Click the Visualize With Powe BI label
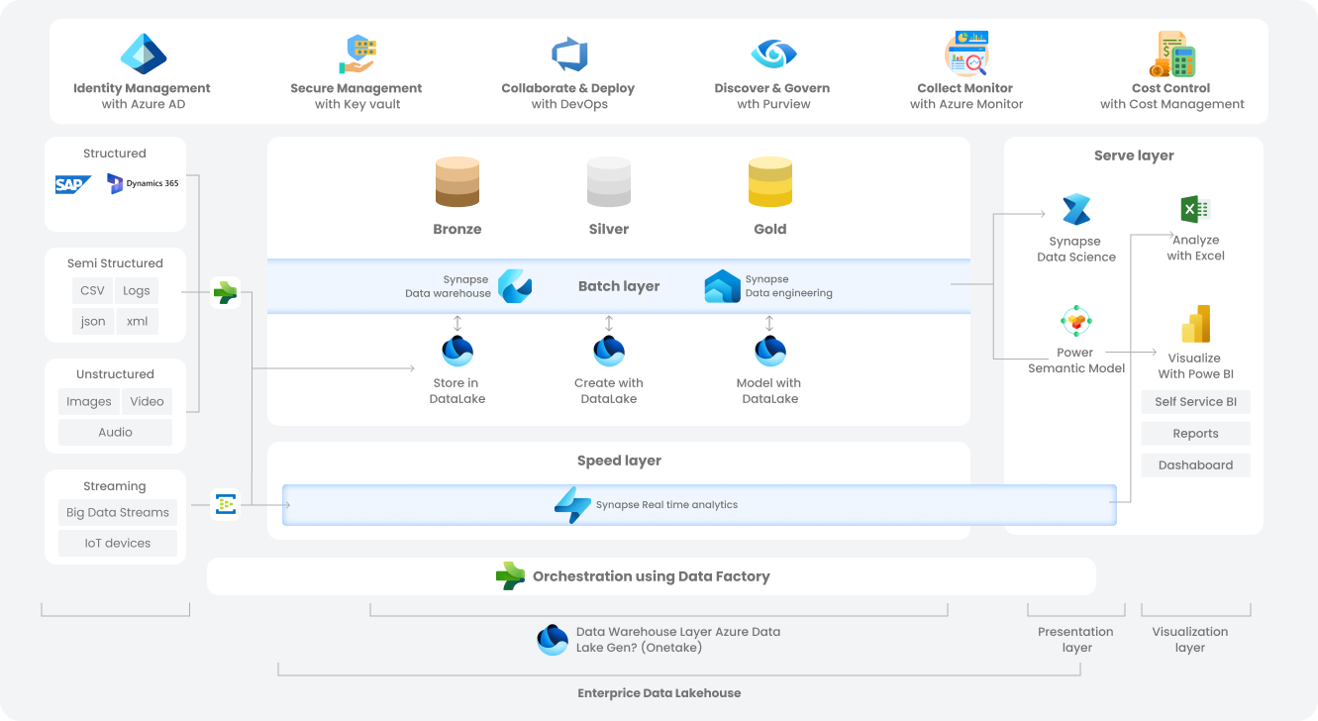The height and width of the screenshot is (721, 1318). click(x=1195, y=366)
